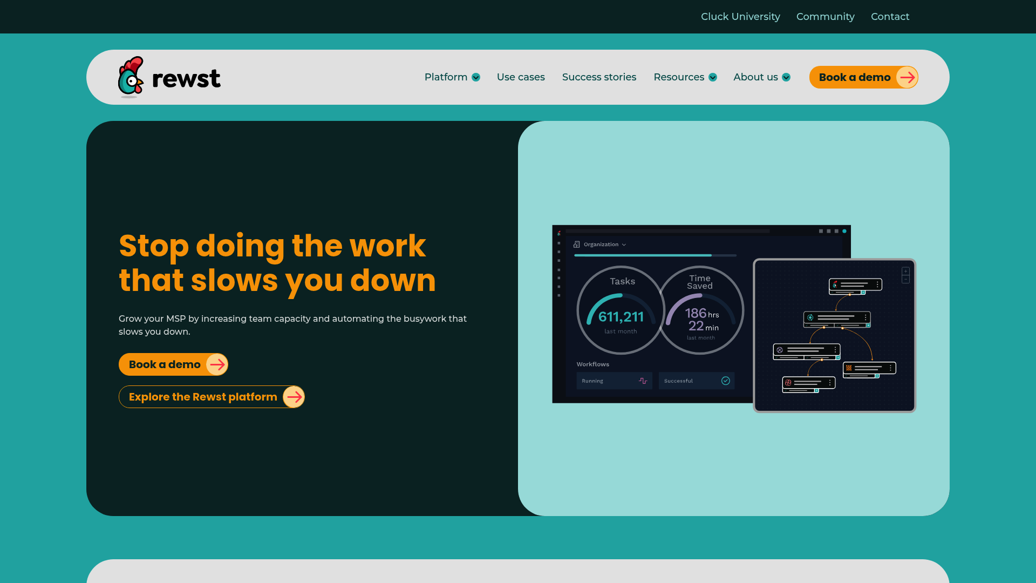The width and height of the screenshot is (1036, 583).
Task: Expand the Resources dropdown menu
Action: coord(685,77)
